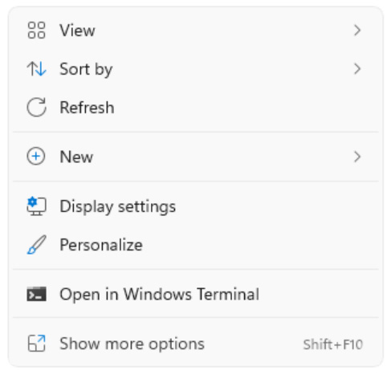Click the View grid icon
The height and width of the screenshot is (375, 391).
click(x=36, y=31)
